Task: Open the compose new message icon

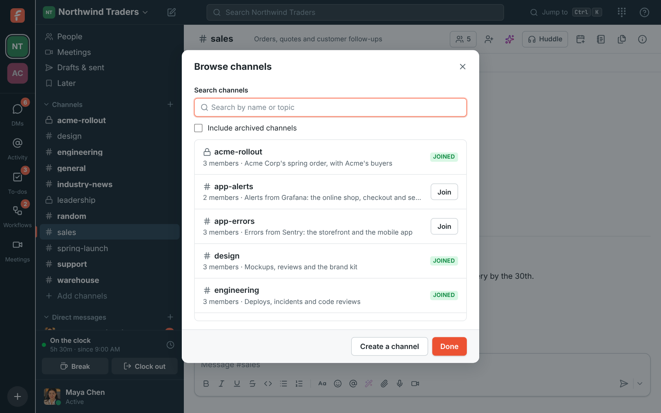Action: 171,12
